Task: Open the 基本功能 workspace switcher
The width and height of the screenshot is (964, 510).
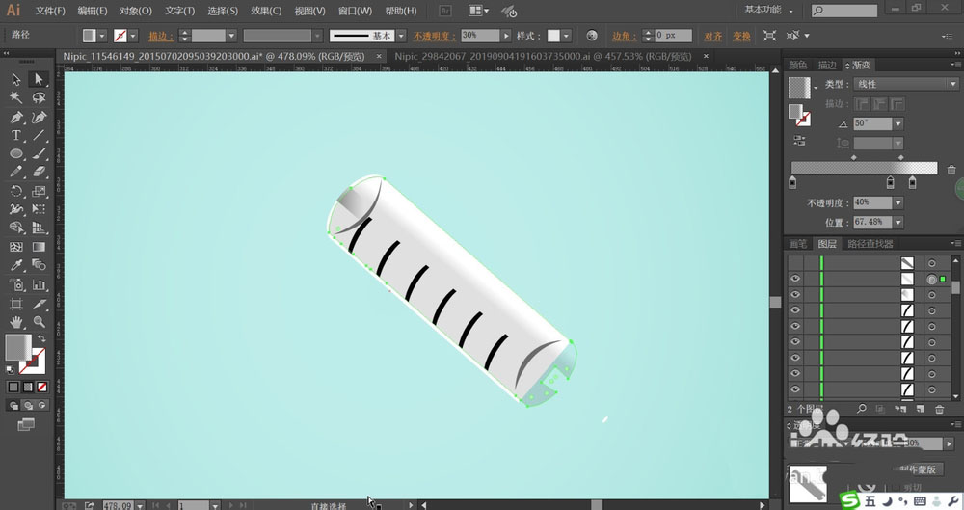Action: pyautogui.click(x=769, y=11)
